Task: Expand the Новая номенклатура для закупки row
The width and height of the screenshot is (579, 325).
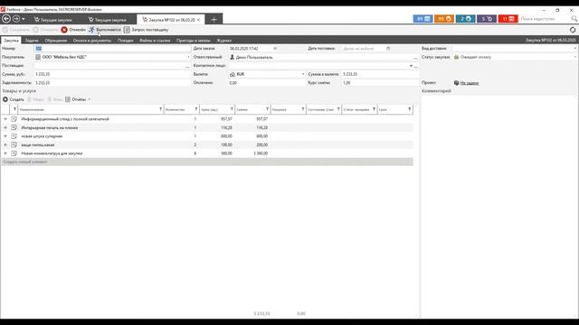Action: 5,153
